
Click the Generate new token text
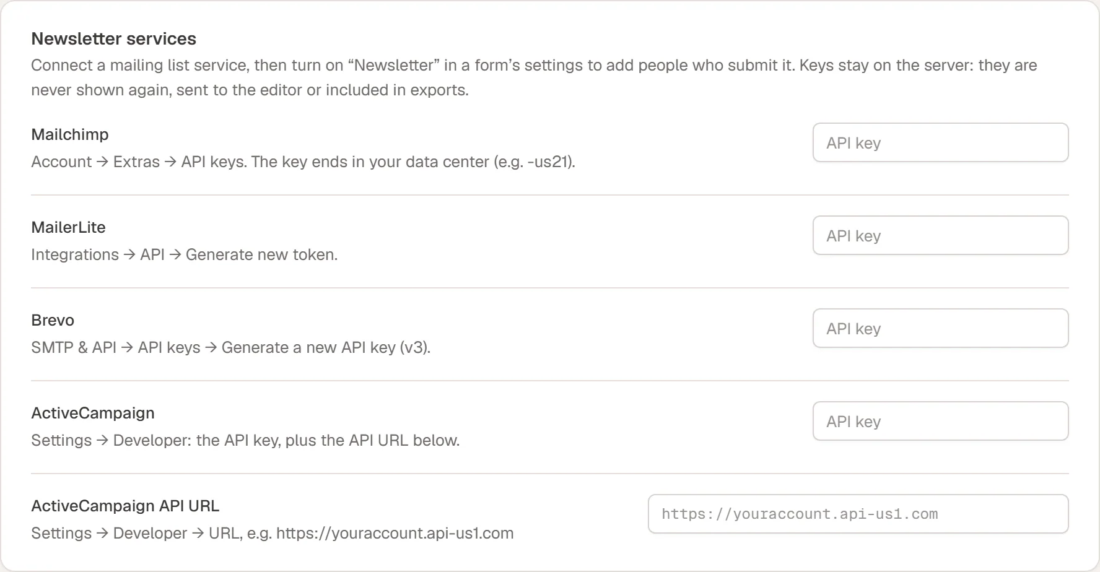[x=261, y=254]
